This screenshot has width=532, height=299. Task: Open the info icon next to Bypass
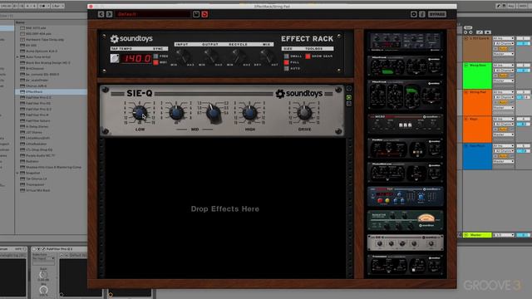421,14
